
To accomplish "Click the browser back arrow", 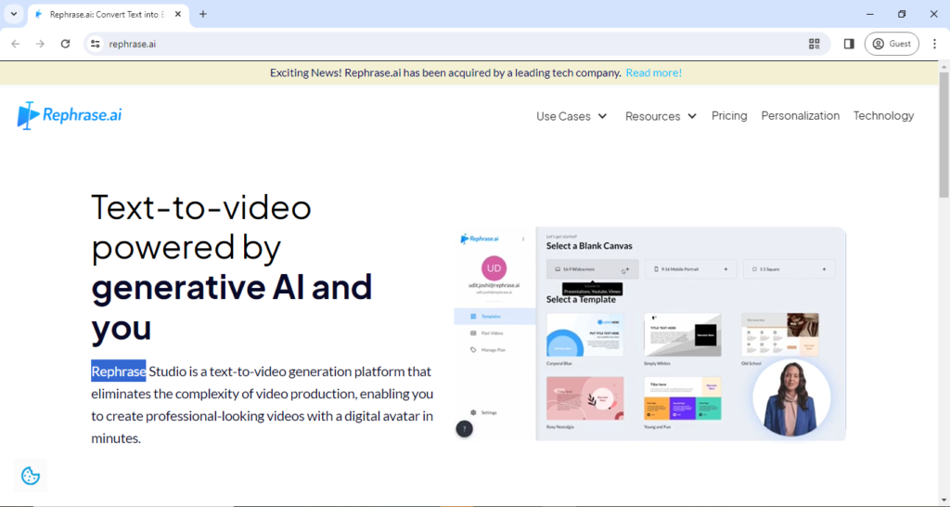I will (16, 44).
